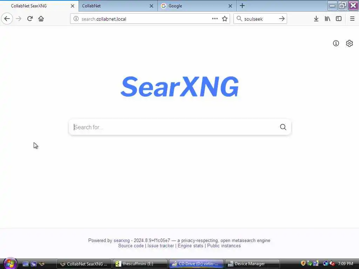Click the muted volume tray icon
Viewport: 359px width, 269px height.
coord(332,263)
